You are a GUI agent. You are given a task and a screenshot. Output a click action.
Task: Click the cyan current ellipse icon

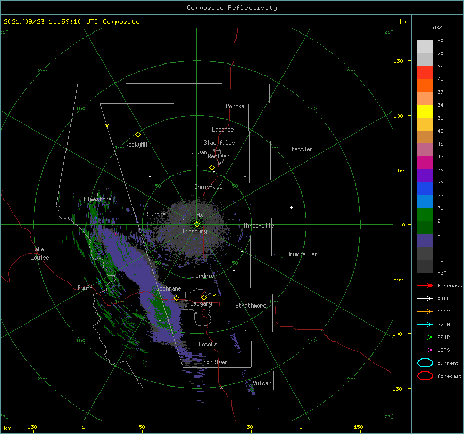[425, 363]
